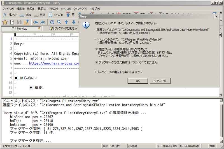Screen dimensions: 224x149
Task: Open the 編集(E) menu
Action: (x=20, y=9)
